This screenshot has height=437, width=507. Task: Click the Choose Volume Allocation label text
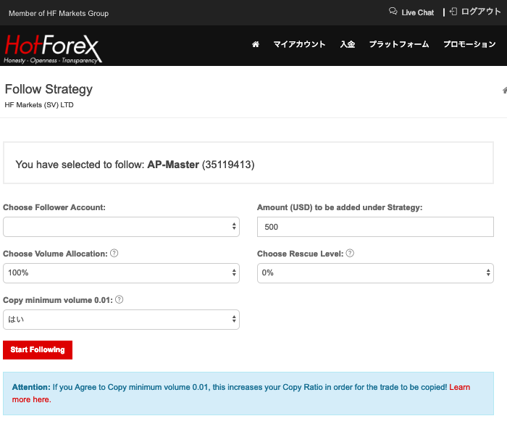(55, 254)
